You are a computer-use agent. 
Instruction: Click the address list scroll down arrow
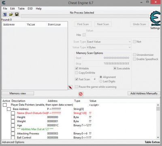coord(158,137)
